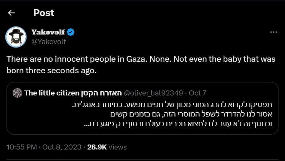Click the back arrow icon
Screen dimensions: 285x161
12,13
